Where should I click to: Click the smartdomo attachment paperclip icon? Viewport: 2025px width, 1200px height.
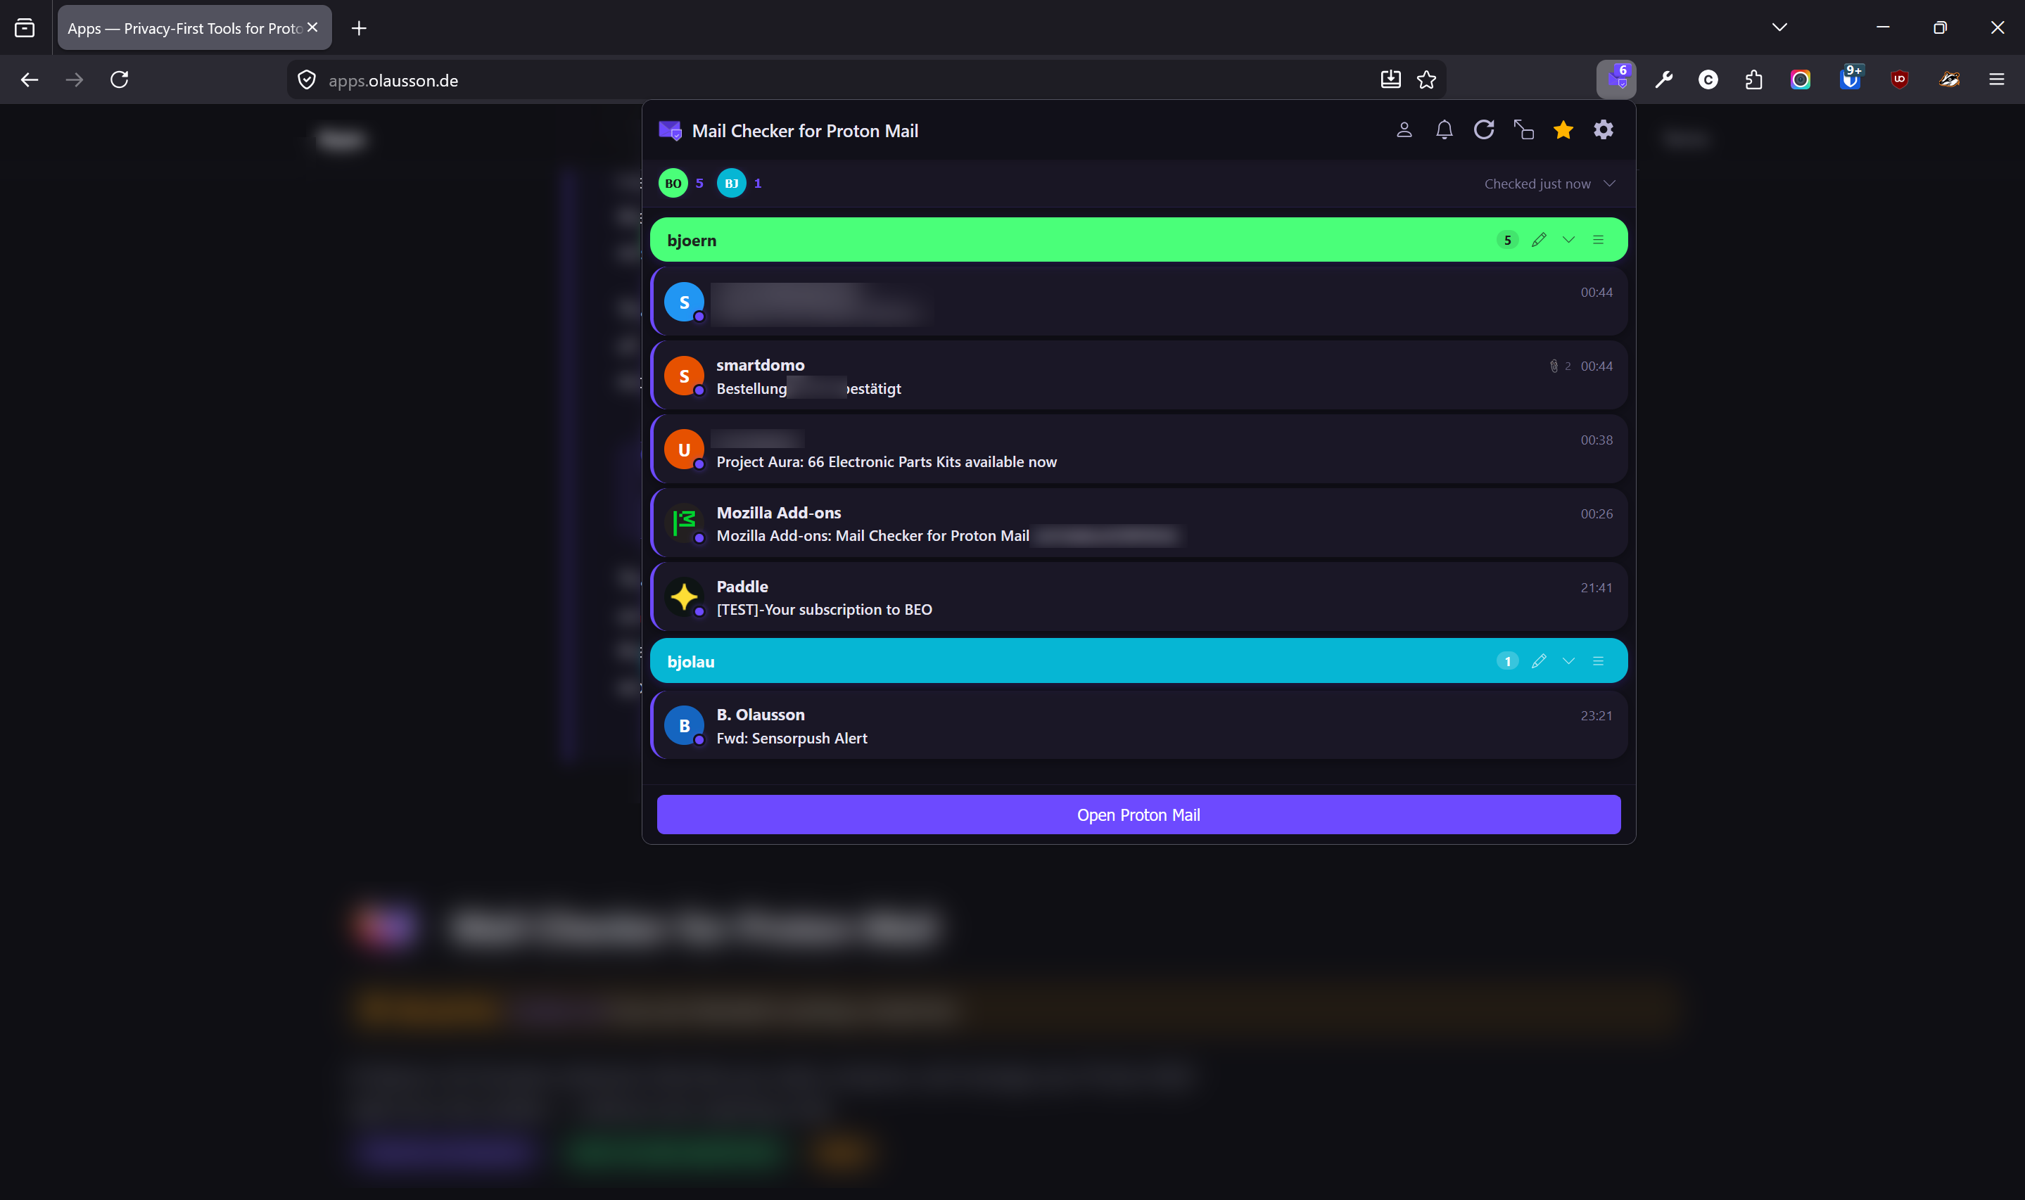coord(1553,366)
